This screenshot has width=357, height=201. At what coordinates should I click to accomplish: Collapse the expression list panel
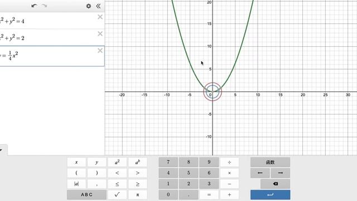(98, 6)
